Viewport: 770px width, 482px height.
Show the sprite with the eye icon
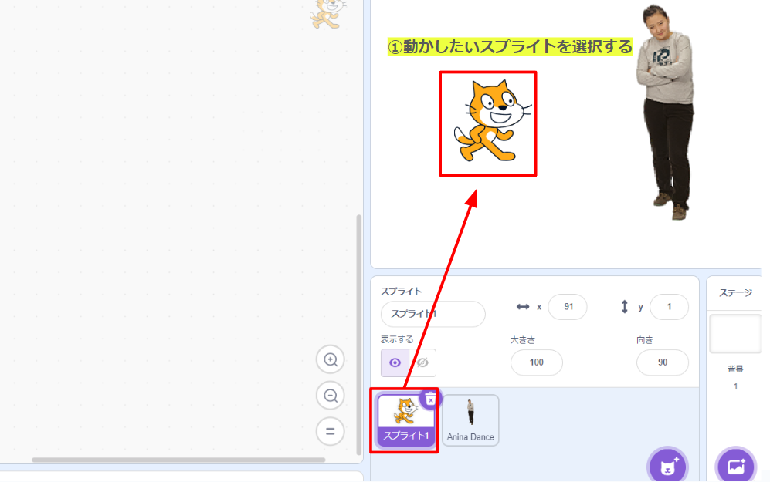click(x=395, y=362)
